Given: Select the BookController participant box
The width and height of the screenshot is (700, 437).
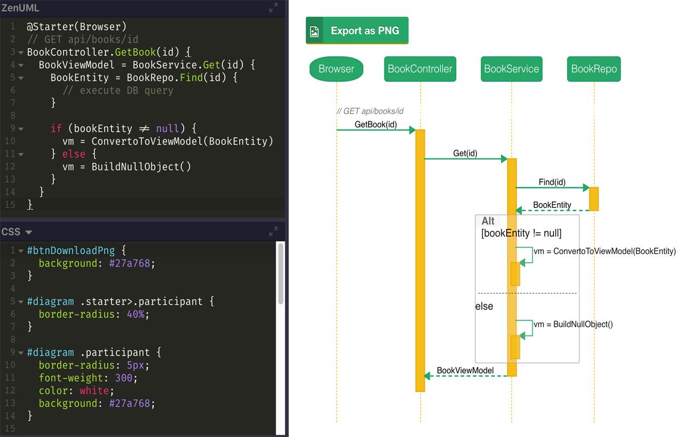Looking at the screenshot, I should [x=420, y=69].
